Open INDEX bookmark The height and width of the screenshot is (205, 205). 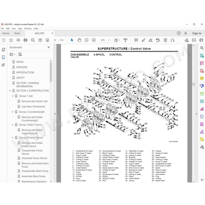click(x=20, y=62)
